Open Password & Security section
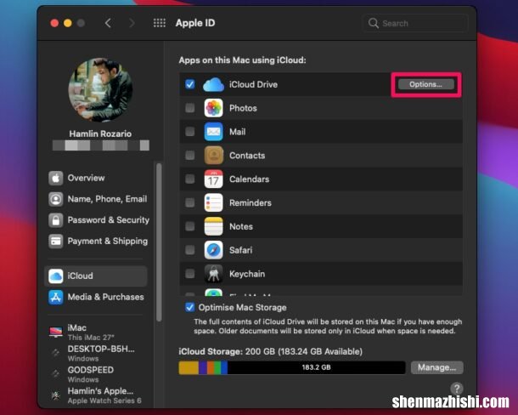The height and width of the screenshot is (415, 518). [x=109, y=220]
